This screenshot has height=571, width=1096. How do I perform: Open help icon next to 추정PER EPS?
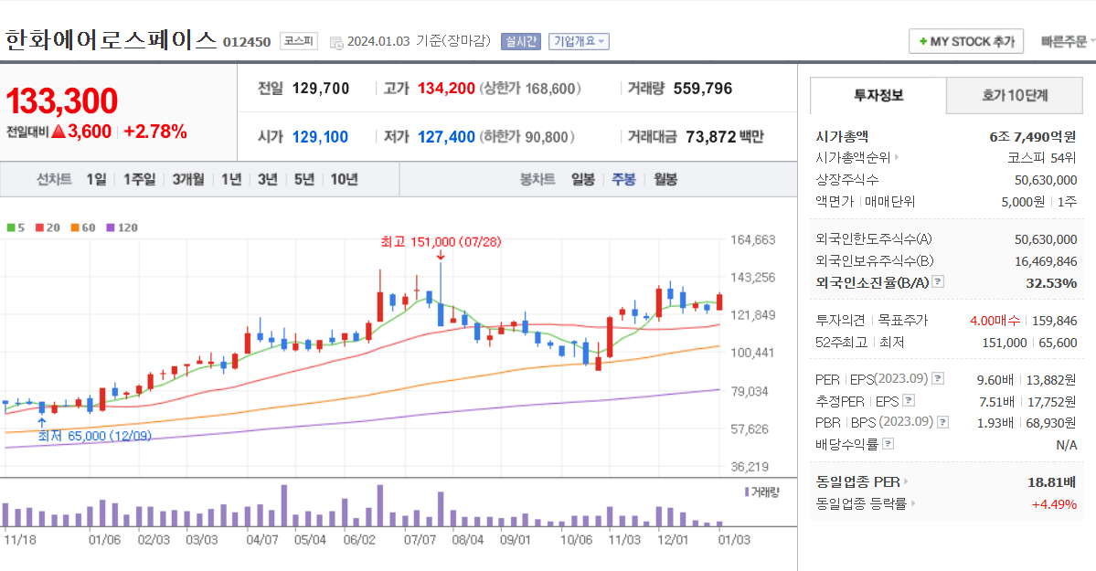coord(909,400)
